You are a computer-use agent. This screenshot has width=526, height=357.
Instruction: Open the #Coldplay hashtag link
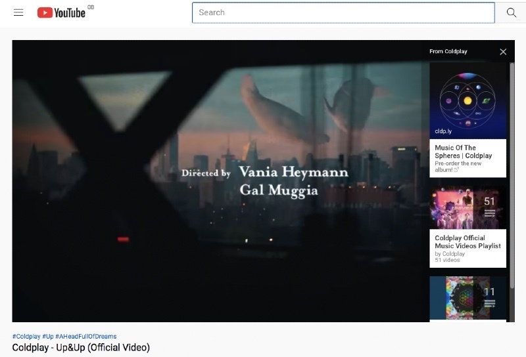tap(26, 336)
